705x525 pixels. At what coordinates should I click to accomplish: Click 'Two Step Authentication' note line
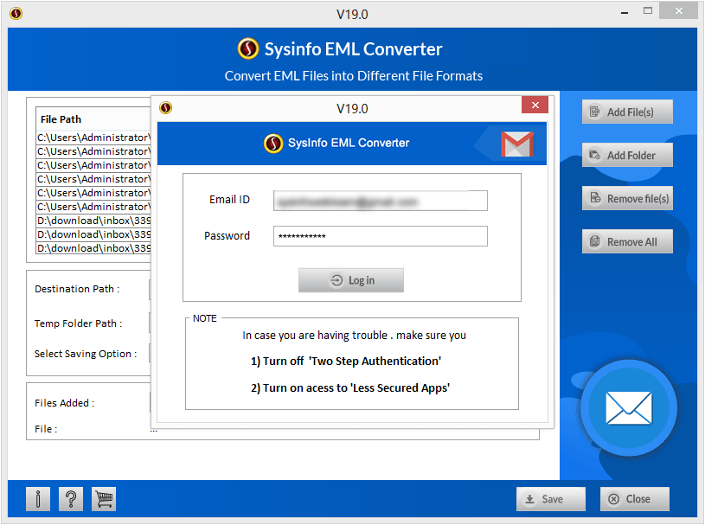tap(346, 362)
